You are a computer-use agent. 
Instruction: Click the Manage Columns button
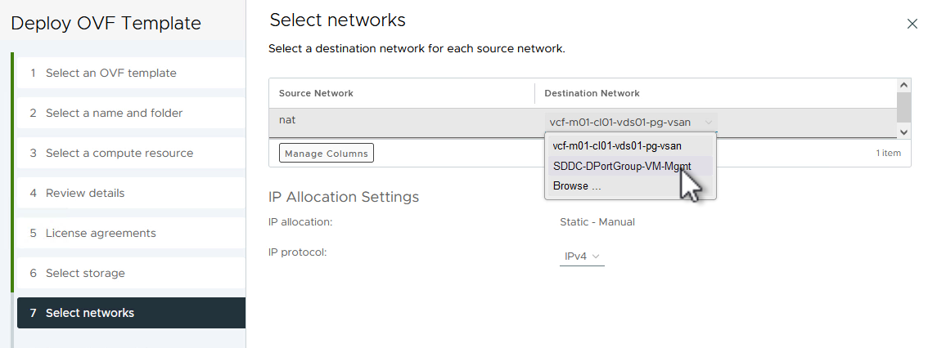[x=327, y=154]
